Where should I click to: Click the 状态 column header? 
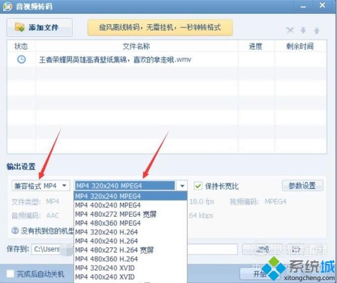(x=21, y=46)
